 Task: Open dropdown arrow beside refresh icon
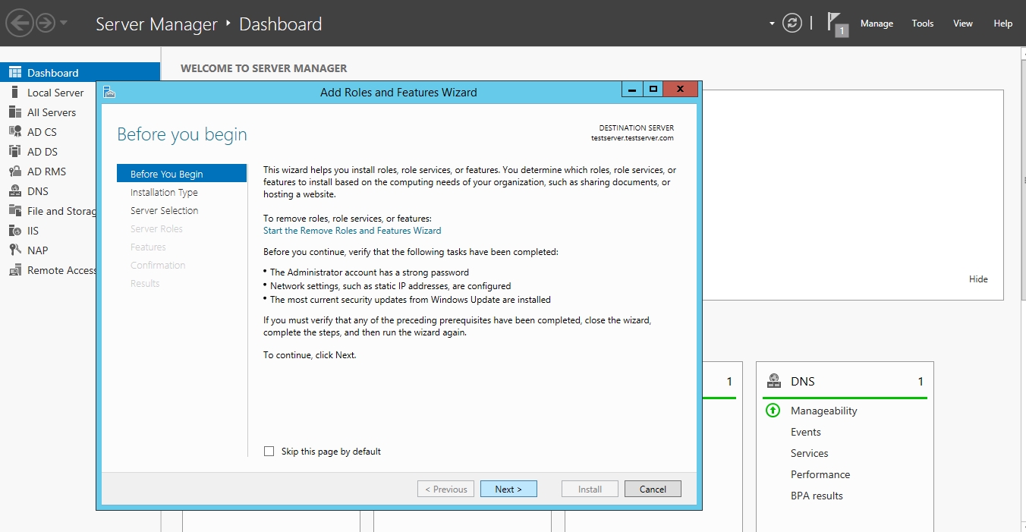(772, 24)
